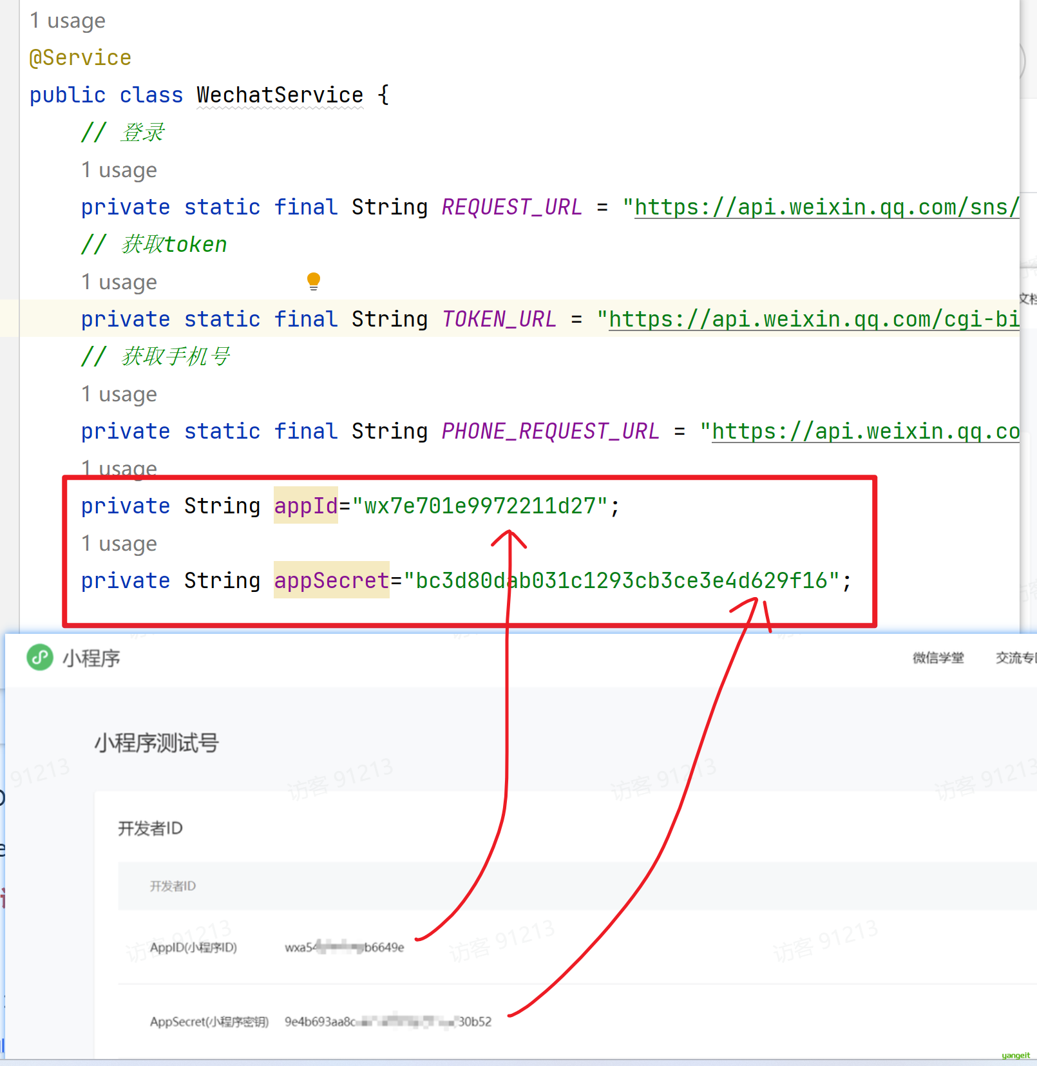The height and width of the screenshot is (1066, 1037).
Task: Click the AppSecret(小程序密钥) label
Action: [x=209, y=1022]
